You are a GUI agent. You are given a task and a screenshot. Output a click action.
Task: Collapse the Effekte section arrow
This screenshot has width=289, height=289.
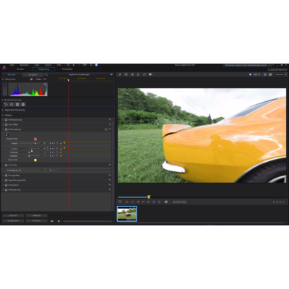coord(3,115)
